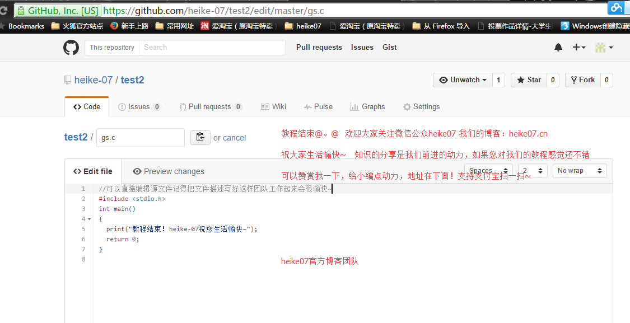
Task: Click the padlock secure site icon
Action: (21, 11)
